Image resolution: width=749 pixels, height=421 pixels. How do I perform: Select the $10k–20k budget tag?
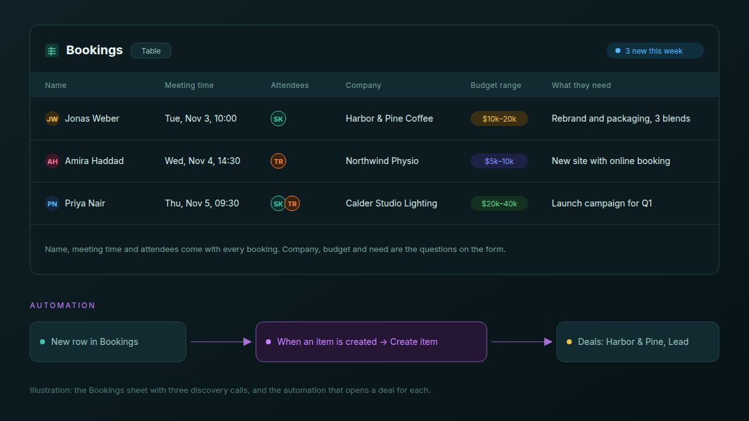point(499,119)
